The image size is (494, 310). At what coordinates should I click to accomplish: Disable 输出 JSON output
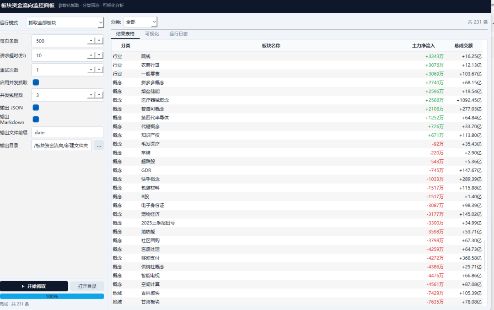click(x=35, y=107)
